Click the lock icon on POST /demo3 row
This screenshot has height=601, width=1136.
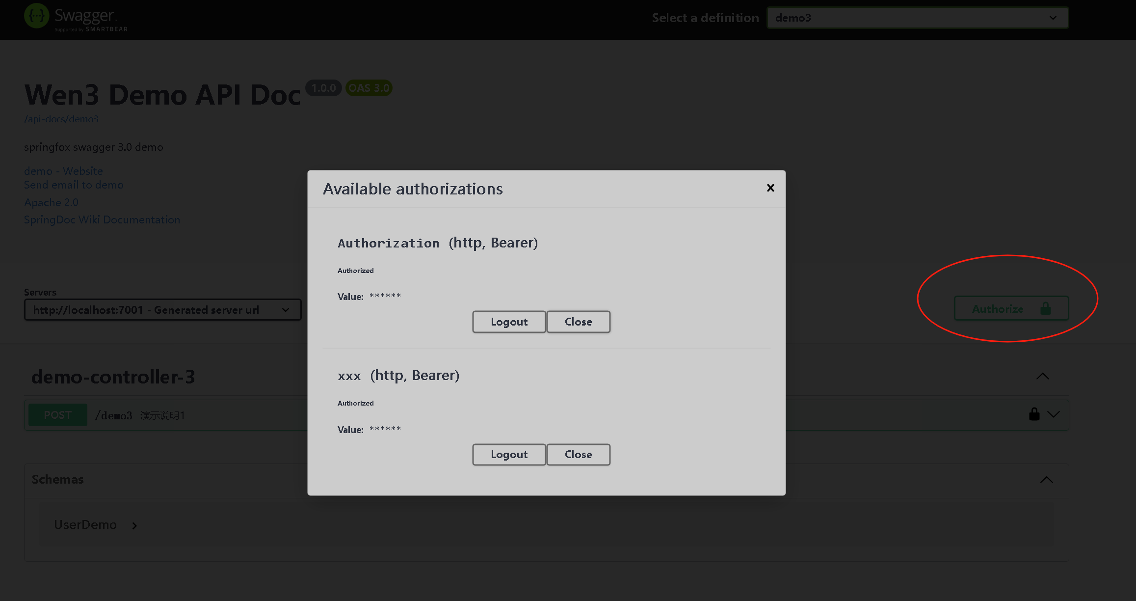pyautogui.click(x=1034, y=414)
